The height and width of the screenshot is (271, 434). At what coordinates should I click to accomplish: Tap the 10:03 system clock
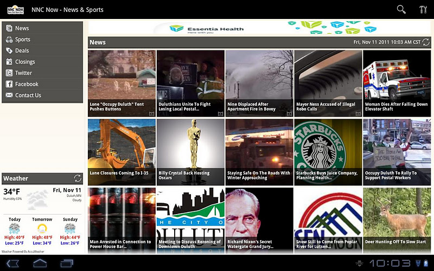pyautogui.click(x=390, y=263)
